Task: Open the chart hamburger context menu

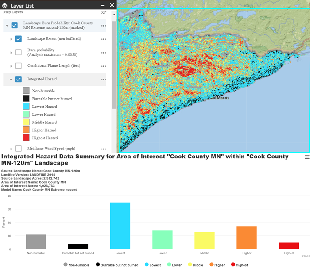Action: (307, 157)
